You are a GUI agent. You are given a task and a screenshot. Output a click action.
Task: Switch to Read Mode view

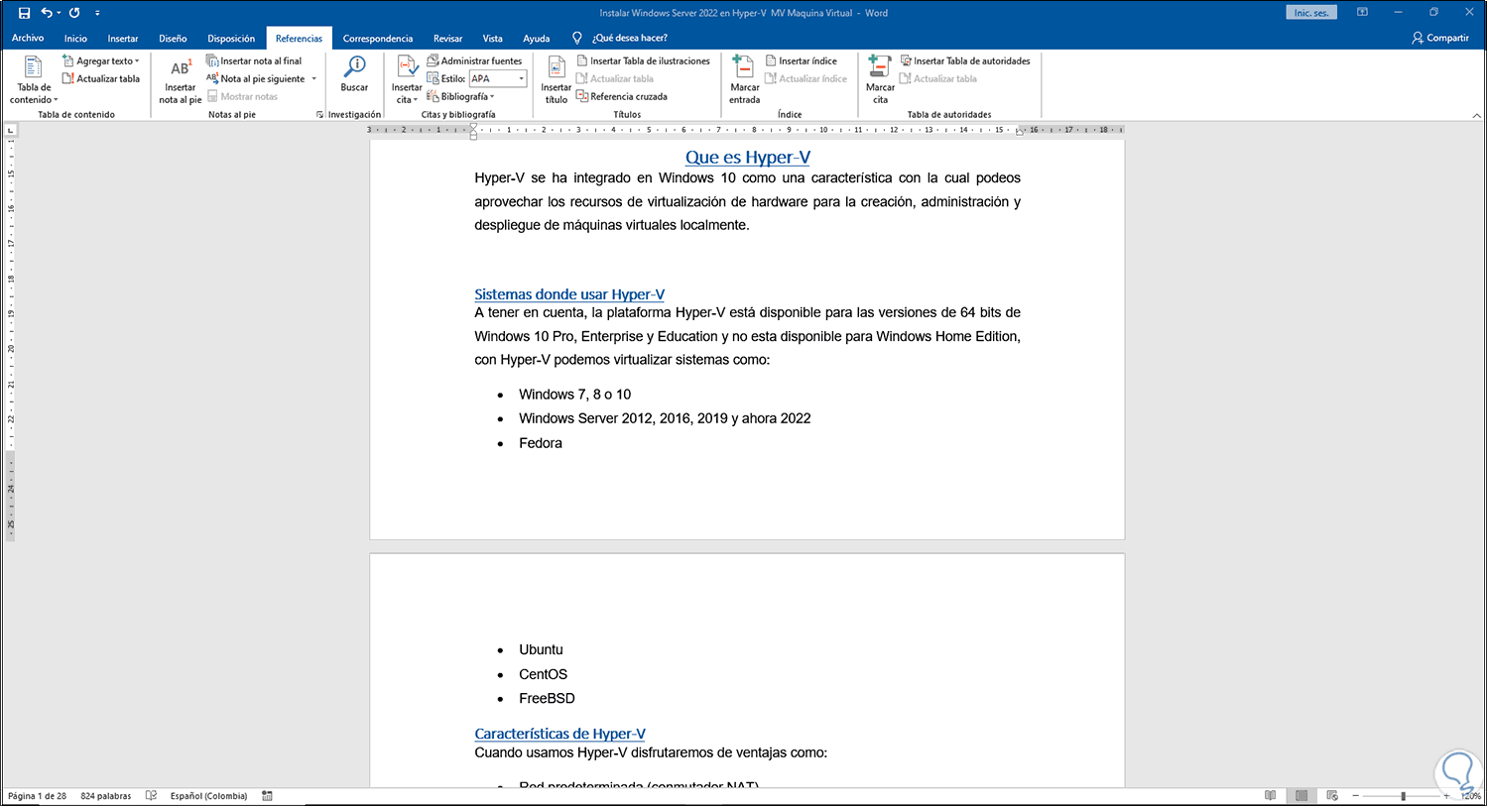point(1271,795)
